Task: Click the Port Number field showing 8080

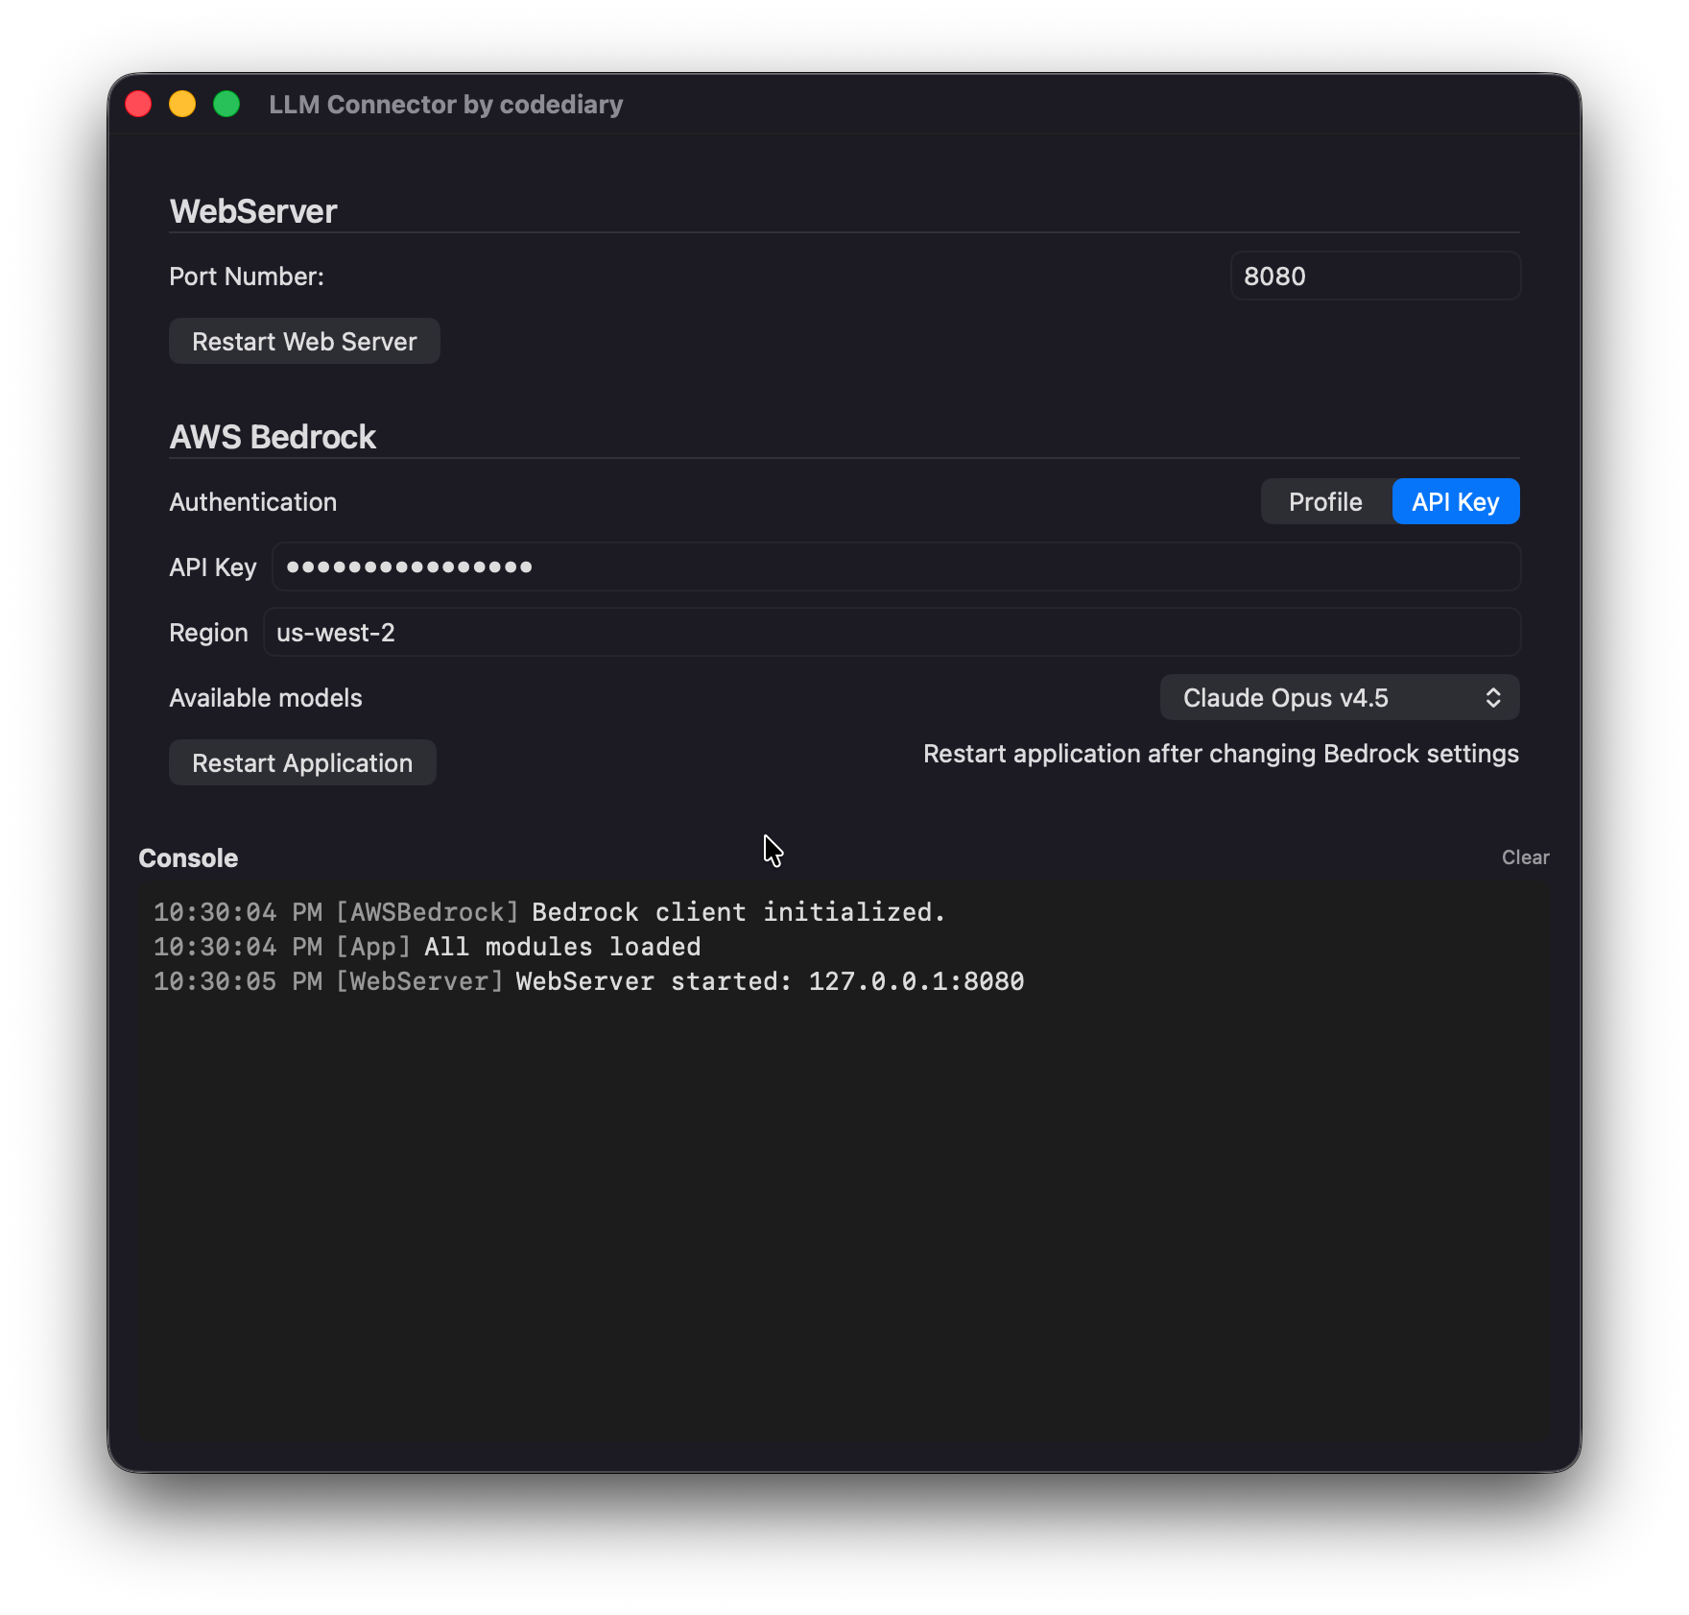Action: click(x=1374, y=277)
